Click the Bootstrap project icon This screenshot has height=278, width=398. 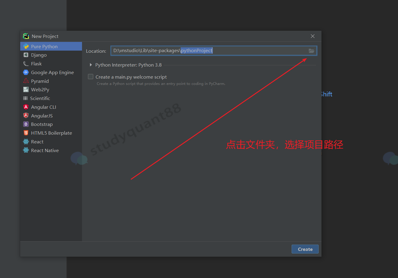26,124
